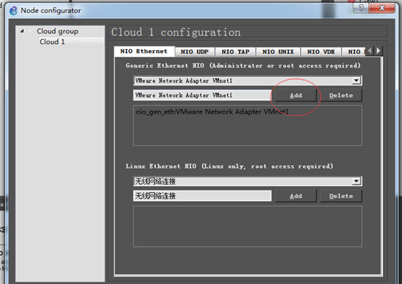Click the help question mark button
402x284 pixels.
pos(361,8)
